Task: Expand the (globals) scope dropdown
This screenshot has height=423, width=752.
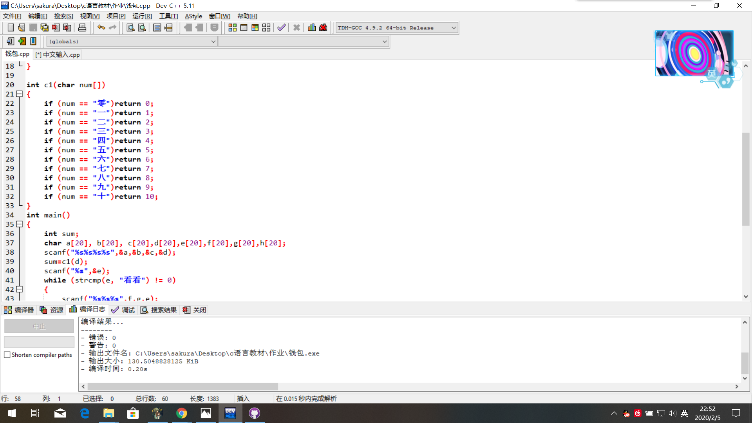Action: (213, 42)
